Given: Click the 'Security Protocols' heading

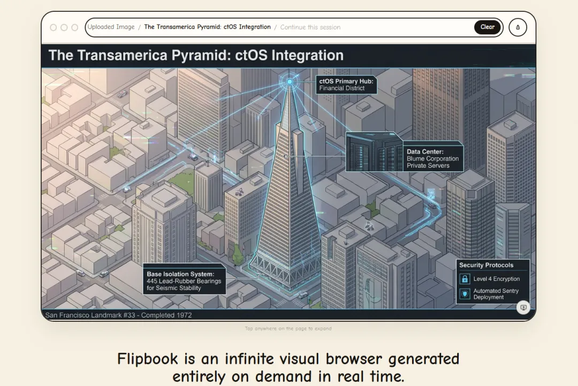Looking at the screenshot, I should [486, 265].
